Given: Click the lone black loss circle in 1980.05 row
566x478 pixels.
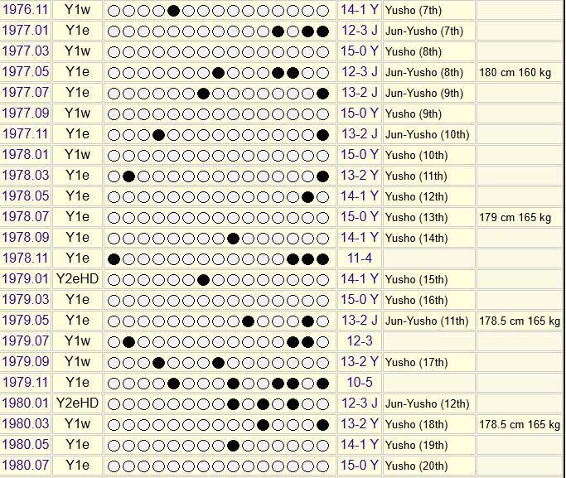Looking at the screenshot, I should tap(233, 446).
